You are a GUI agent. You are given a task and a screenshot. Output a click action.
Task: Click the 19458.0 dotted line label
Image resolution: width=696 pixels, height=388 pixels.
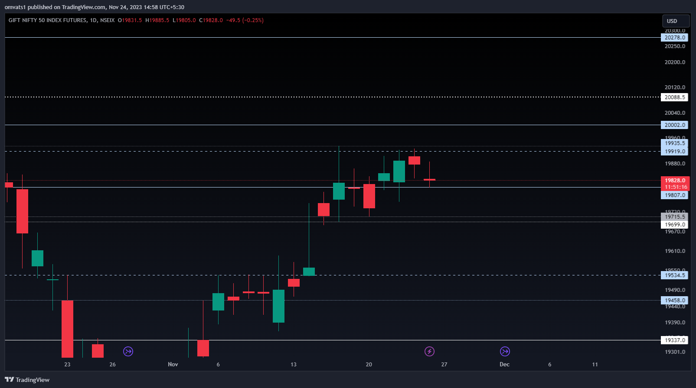point(675,300)
